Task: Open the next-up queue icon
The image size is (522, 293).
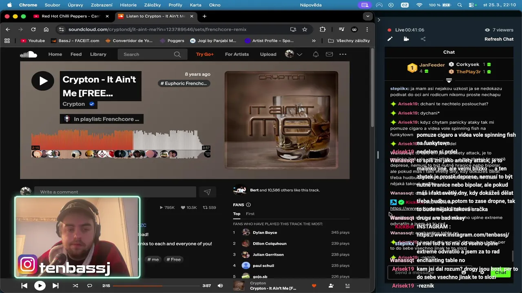Action: pos(347,286)
